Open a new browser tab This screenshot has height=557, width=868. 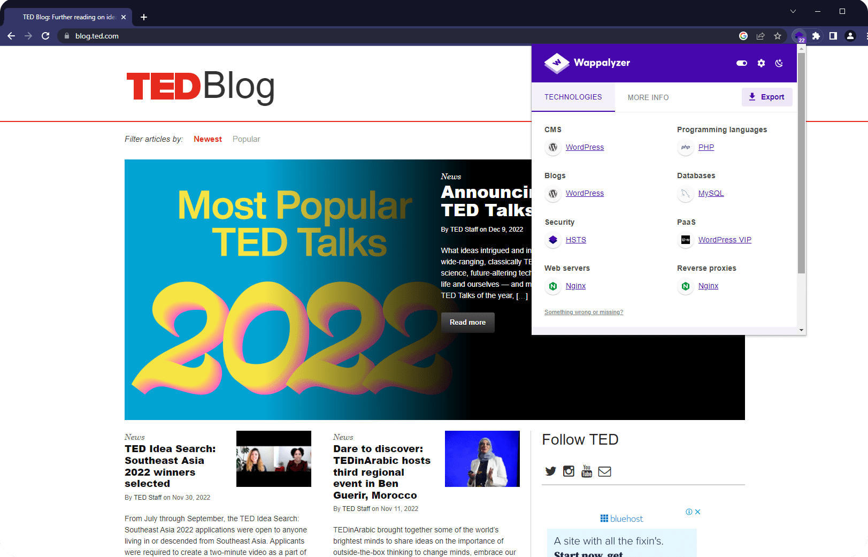click(144, 17)
